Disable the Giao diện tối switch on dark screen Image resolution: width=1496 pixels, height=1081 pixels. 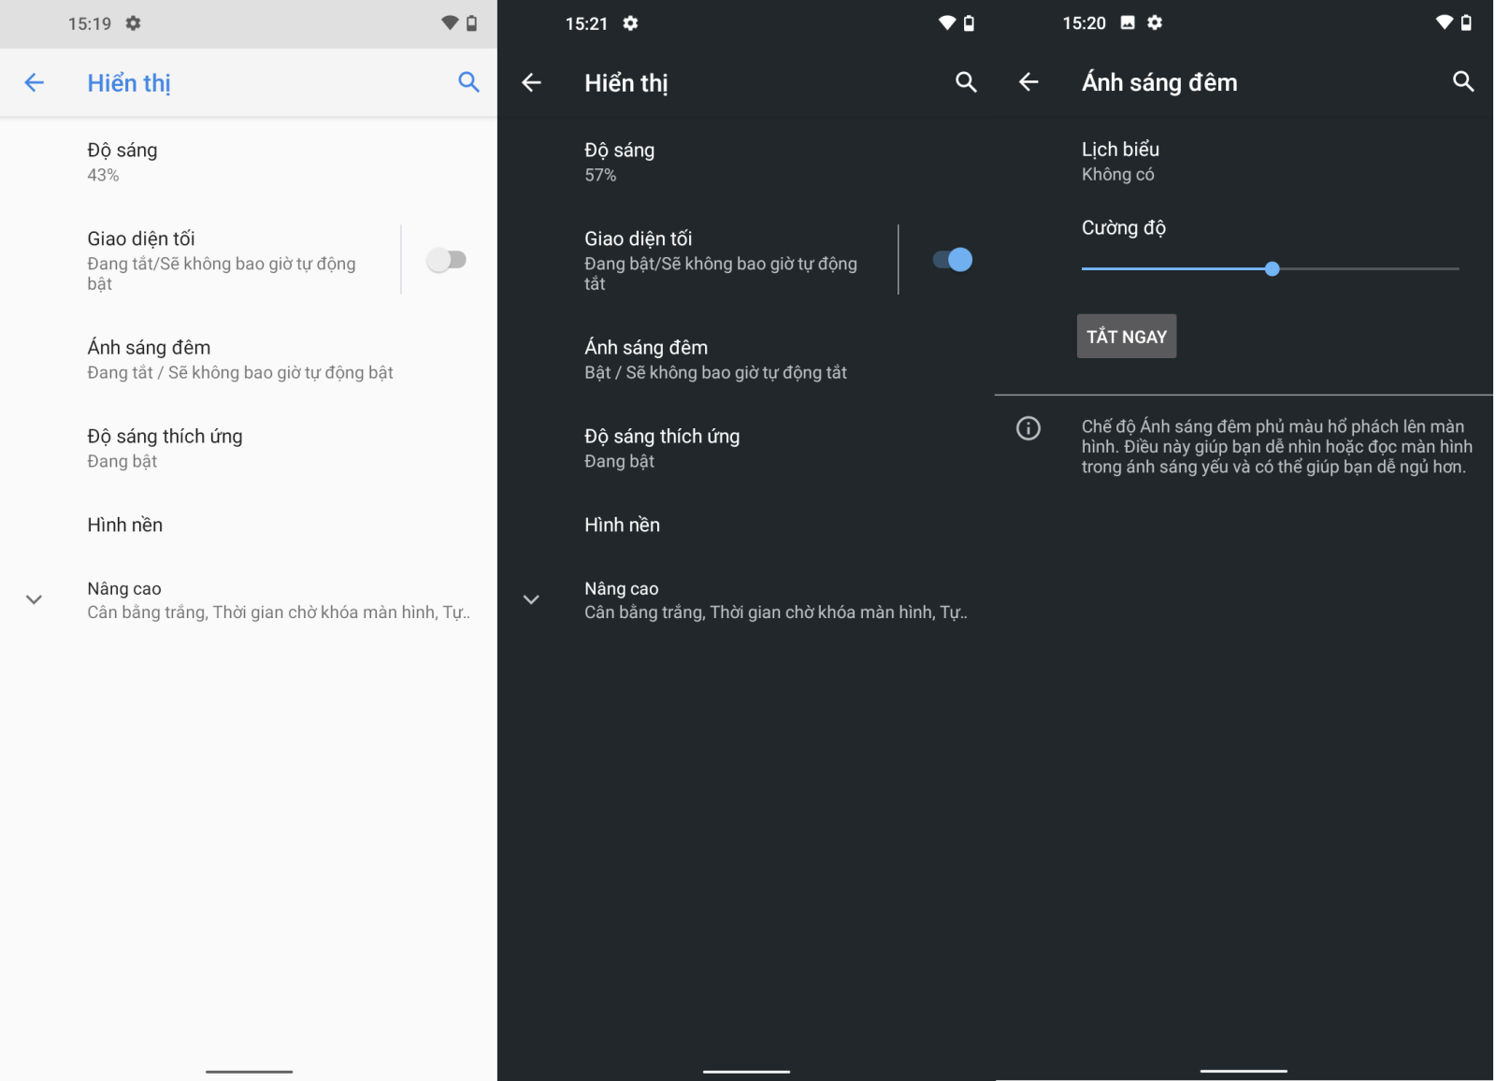coord(953,260)
